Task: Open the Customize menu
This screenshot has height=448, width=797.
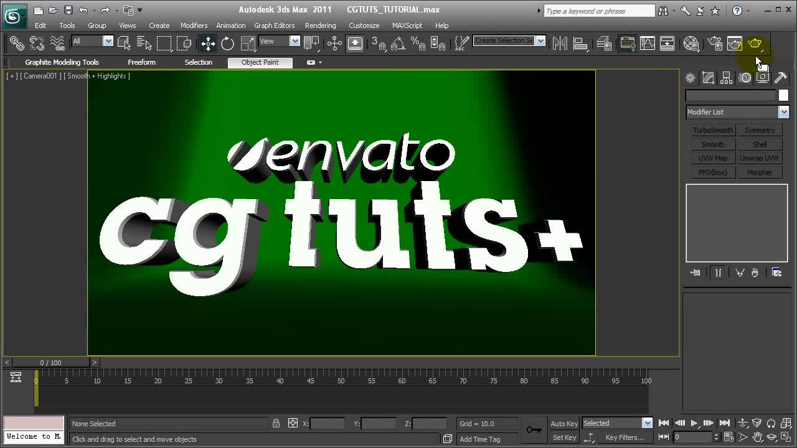Action: (x=364, y=26)
